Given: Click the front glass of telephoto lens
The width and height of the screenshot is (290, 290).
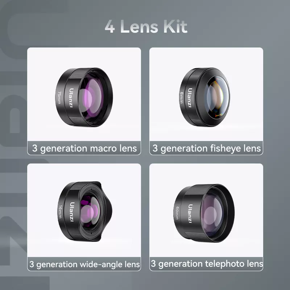Looking at the screenshot, I should click(x=213, y=213).
